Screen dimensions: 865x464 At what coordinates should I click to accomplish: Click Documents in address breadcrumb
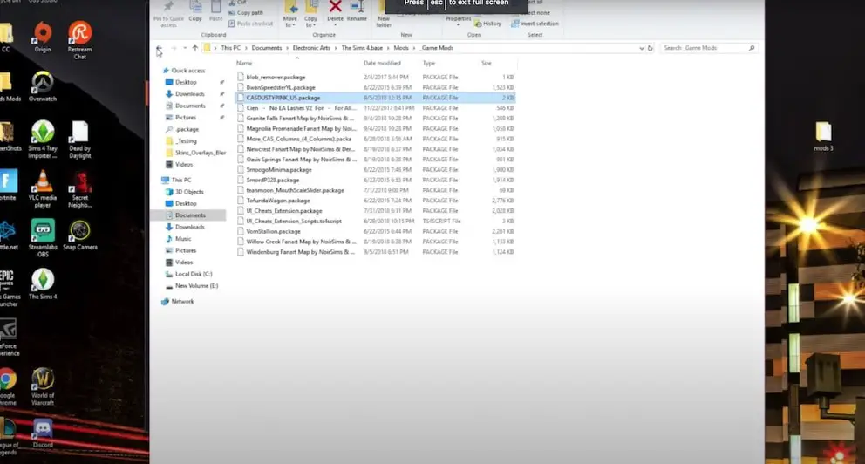(267, 48)
